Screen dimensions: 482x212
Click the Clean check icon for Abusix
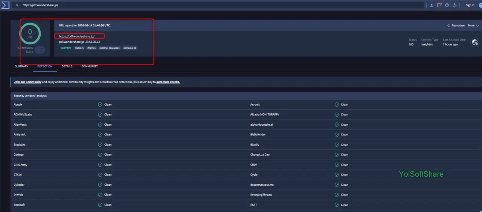tap(100, 104)
